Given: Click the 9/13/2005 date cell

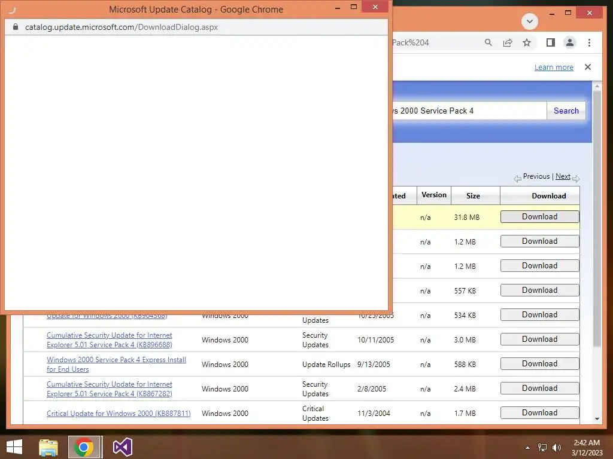Looking at the screenshot, I should (374, 365).
